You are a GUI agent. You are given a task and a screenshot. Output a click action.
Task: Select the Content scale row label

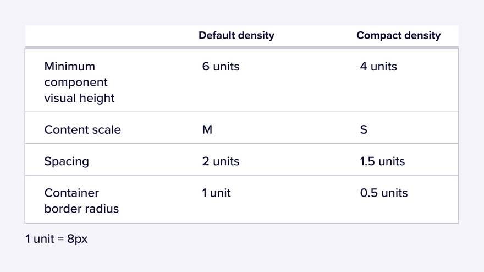point(82,129)
